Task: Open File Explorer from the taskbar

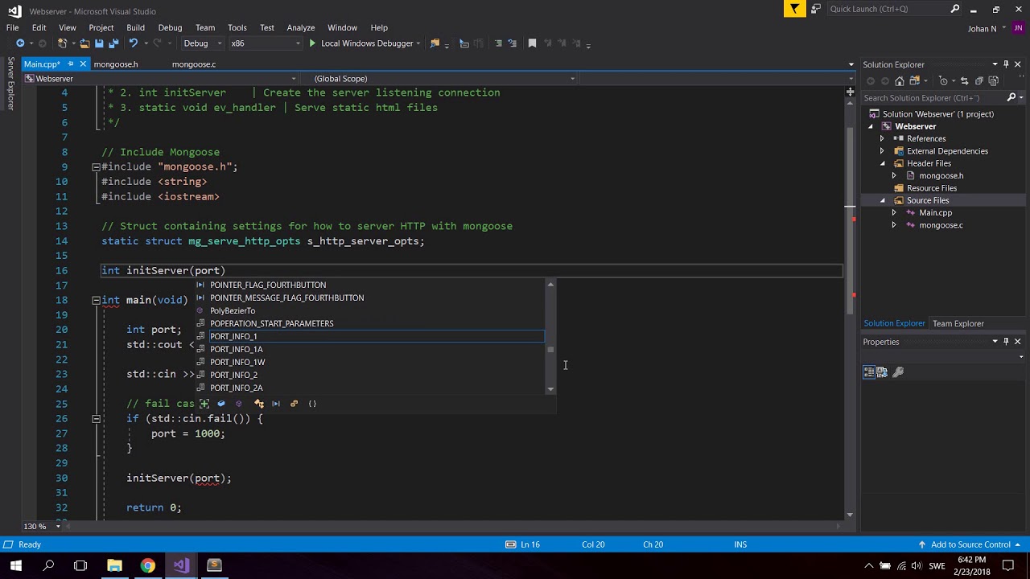Action: point(114,565)
